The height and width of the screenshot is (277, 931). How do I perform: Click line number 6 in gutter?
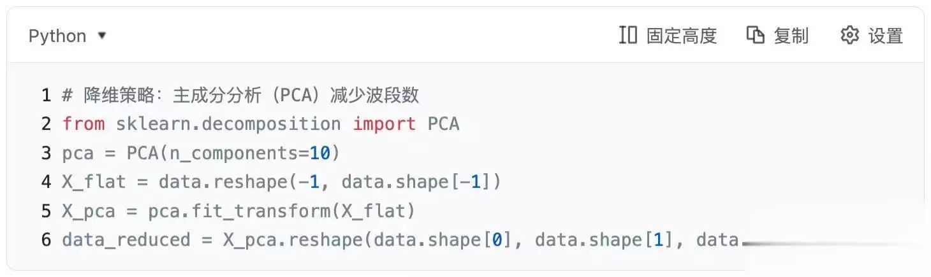[46, 240]
